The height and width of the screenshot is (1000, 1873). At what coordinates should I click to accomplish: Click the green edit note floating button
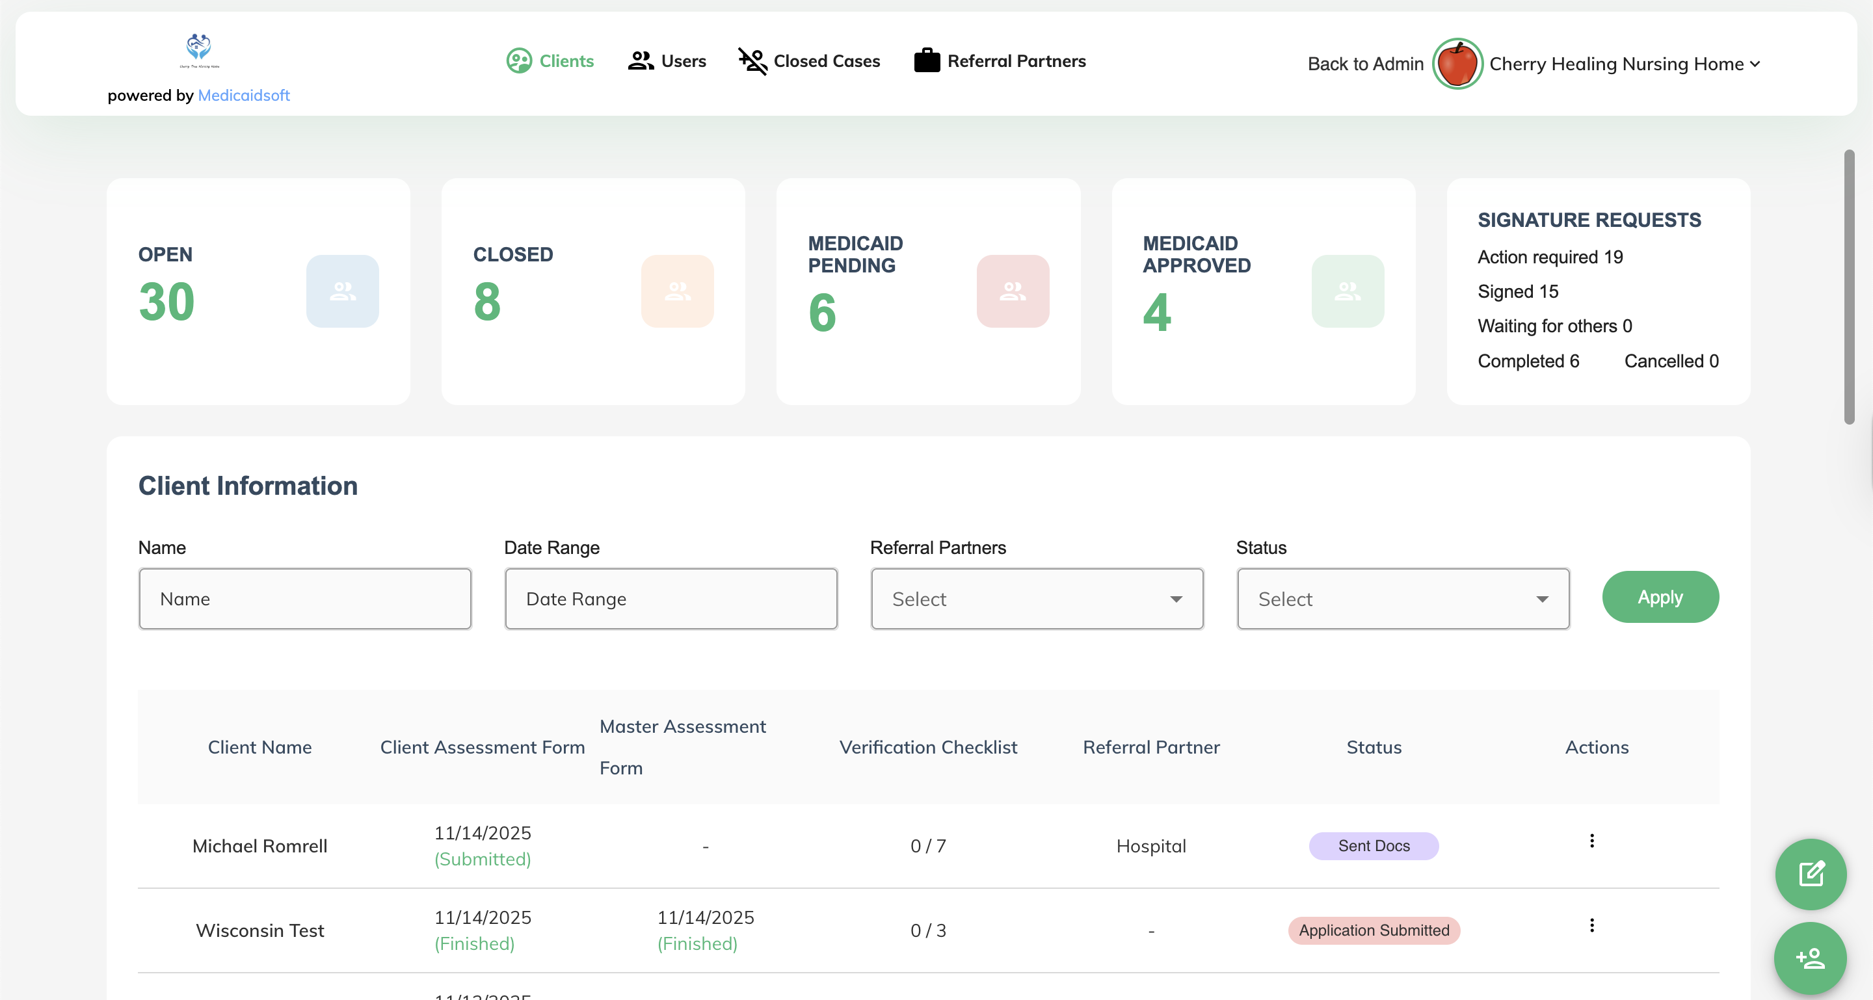(x=1811, y=875)
